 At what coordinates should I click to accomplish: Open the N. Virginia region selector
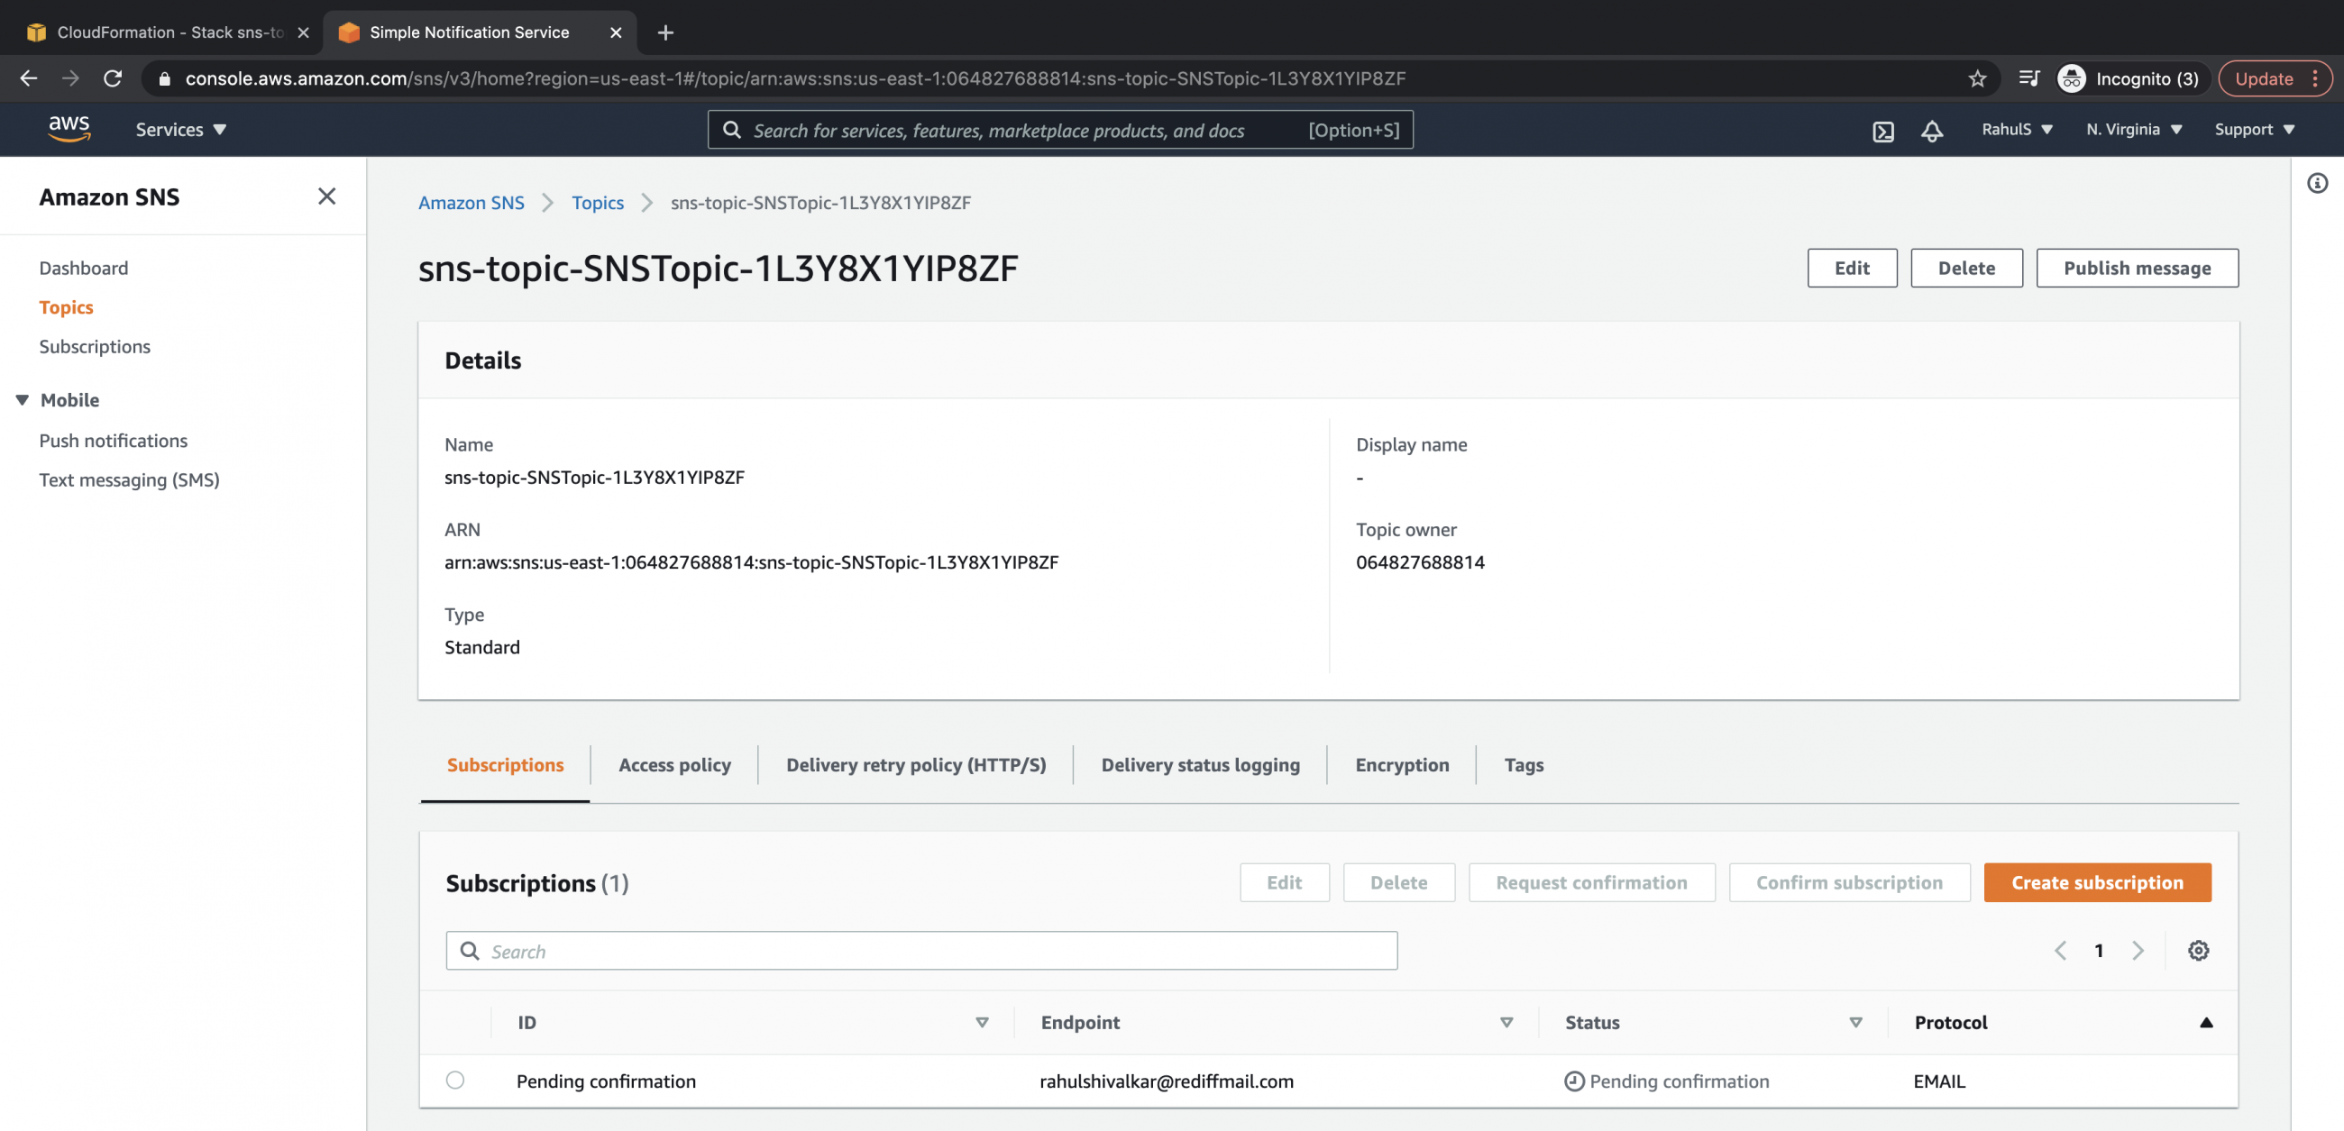pyautogui.click(x=2133, y=129)
